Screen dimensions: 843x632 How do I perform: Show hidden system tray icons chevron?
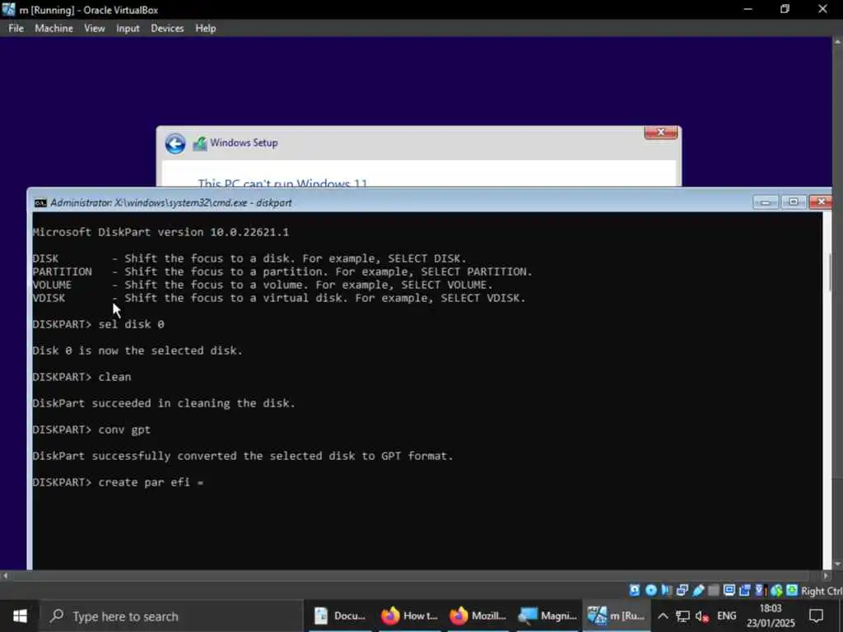point(663,616)
